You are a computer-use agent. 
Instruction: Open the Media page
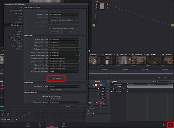point(28,124)
